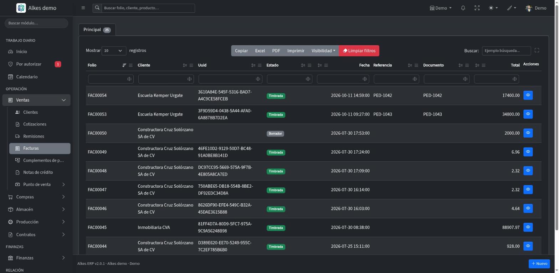Open Calendario from the sidebar

[36, 77]
